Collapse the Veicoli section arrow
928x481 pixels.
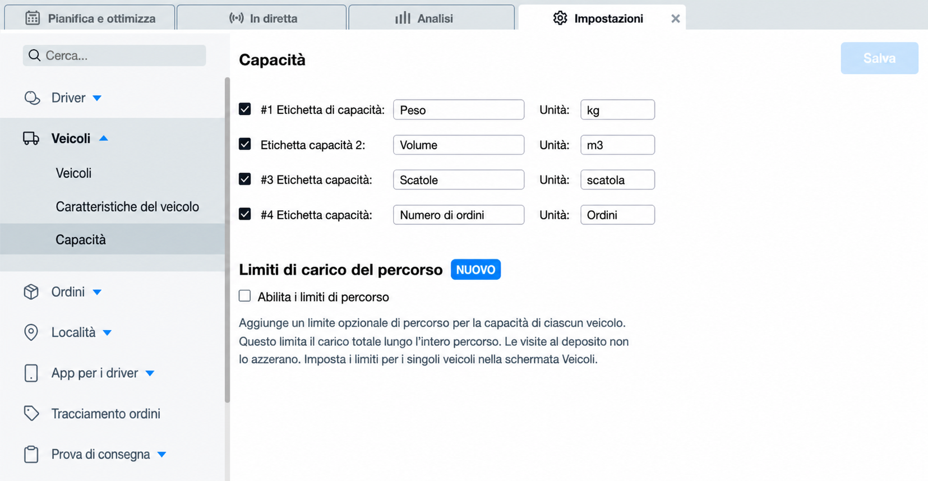104,138
